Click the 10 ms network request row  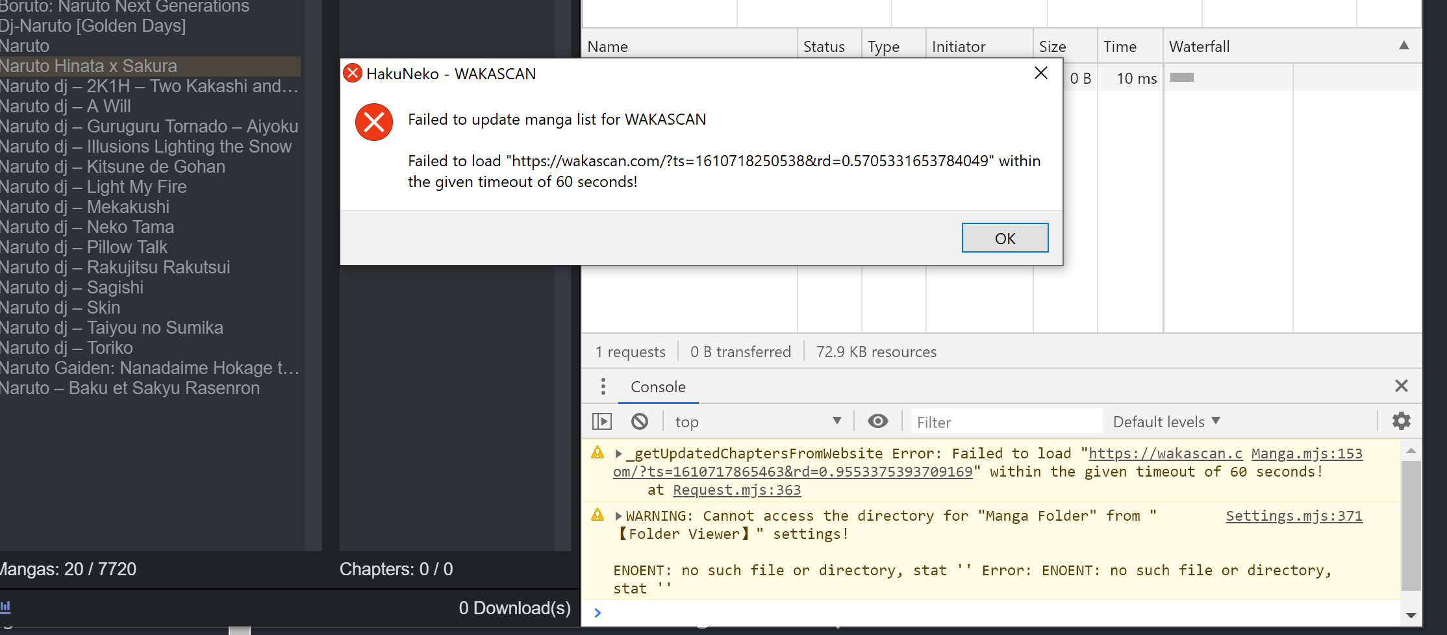click(x=1137, y=78)
